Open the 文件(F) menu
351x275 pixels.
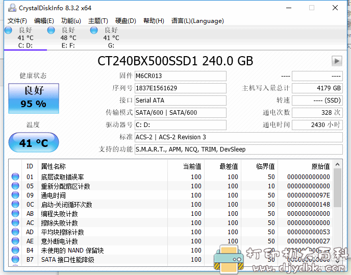pos(17,21)
